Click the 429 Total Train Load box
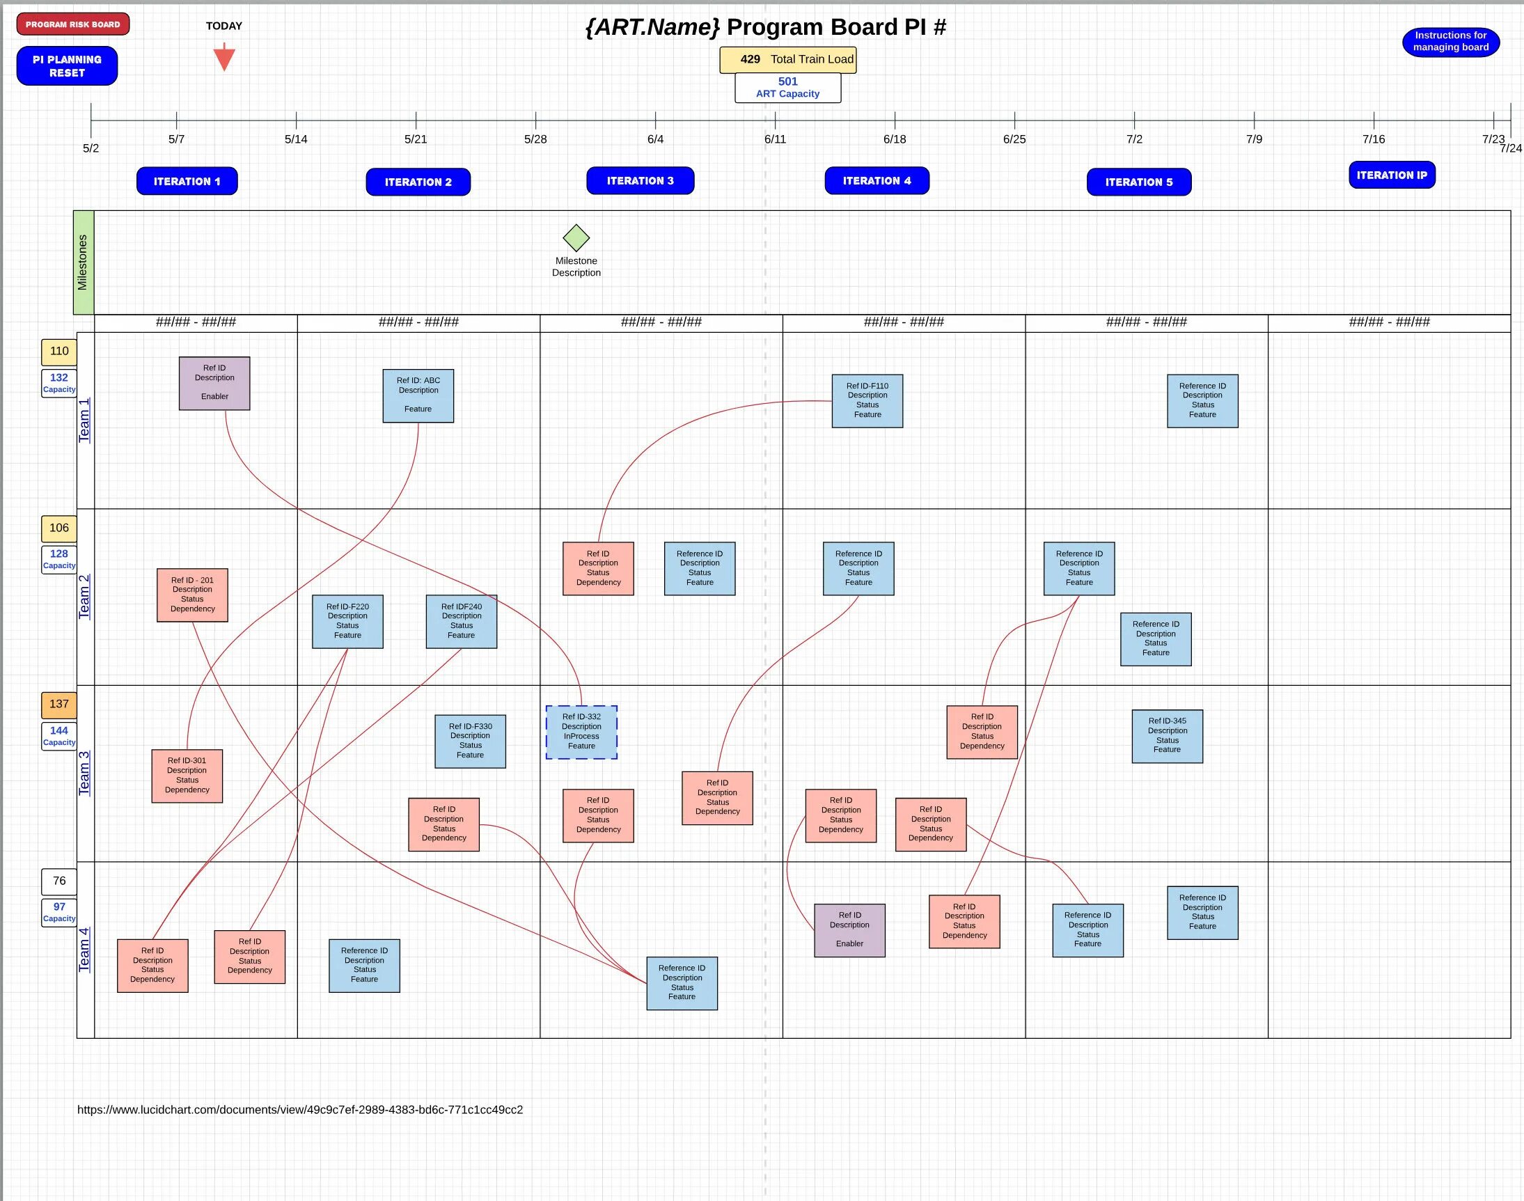The width and height of the screenshot is (1524, 1201). pyautogui.click(x=787, y=60)
